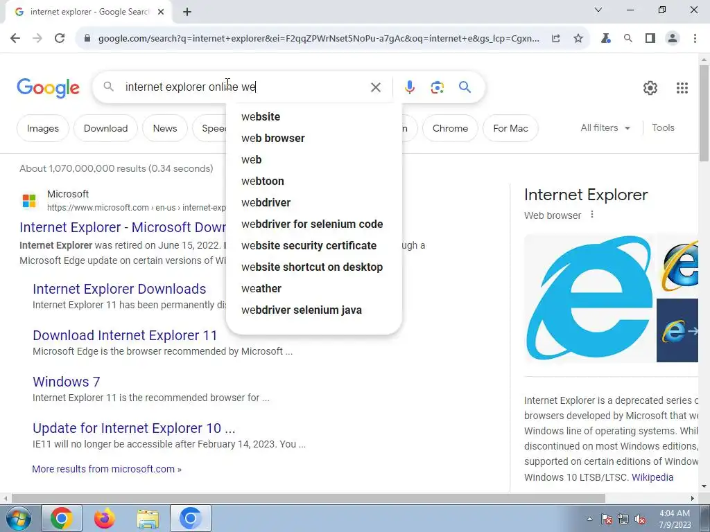Open the Windows Start menu

click(x=19, y=518)
